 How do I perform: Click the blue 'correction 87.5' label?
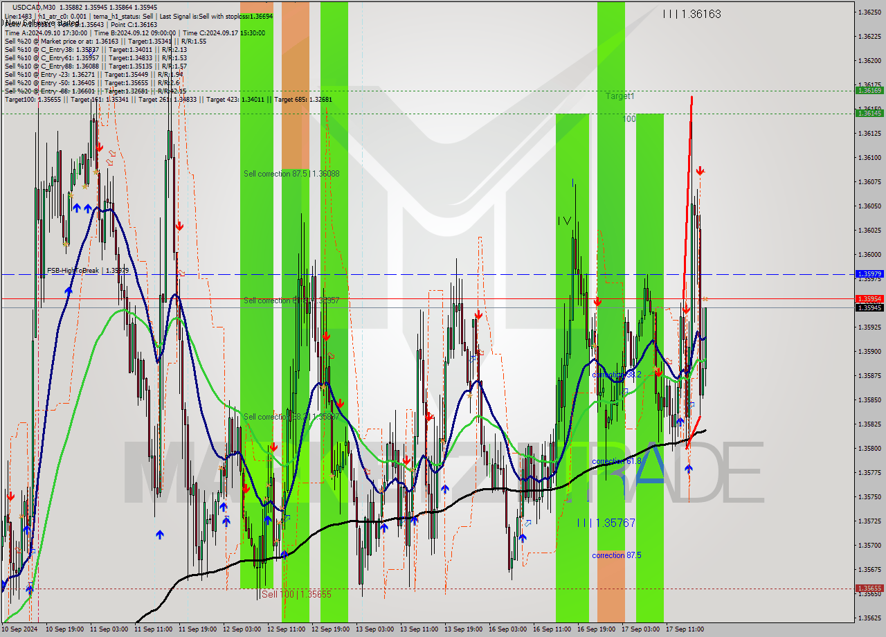pos(617,555)
